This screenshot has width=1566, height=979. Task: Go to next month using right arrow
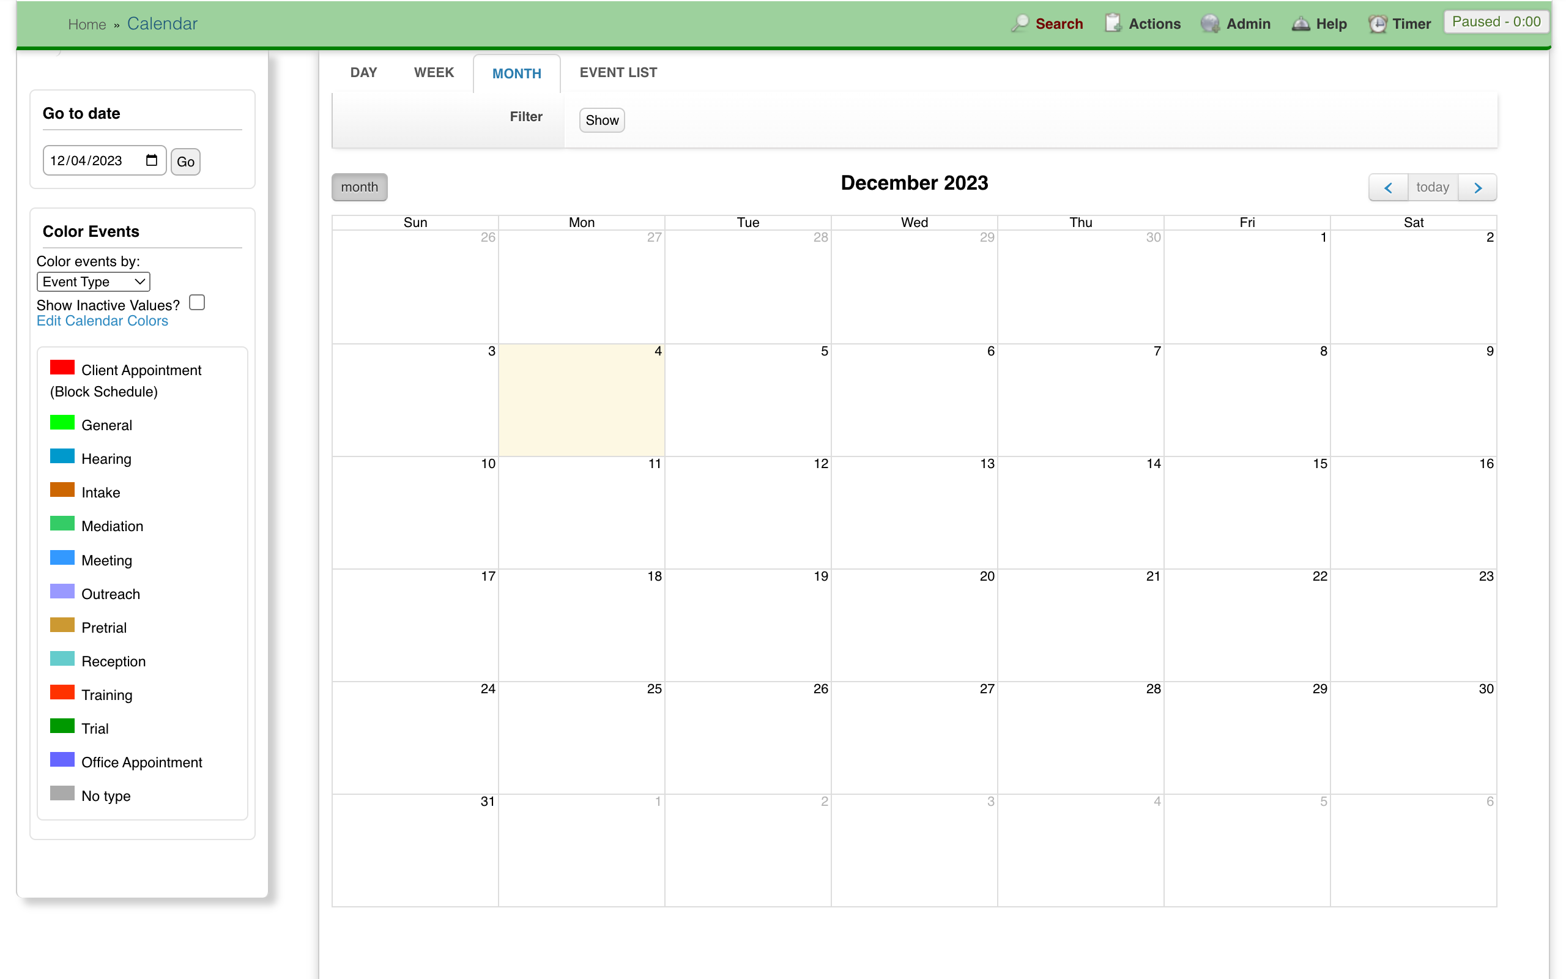click(1477, 187)
